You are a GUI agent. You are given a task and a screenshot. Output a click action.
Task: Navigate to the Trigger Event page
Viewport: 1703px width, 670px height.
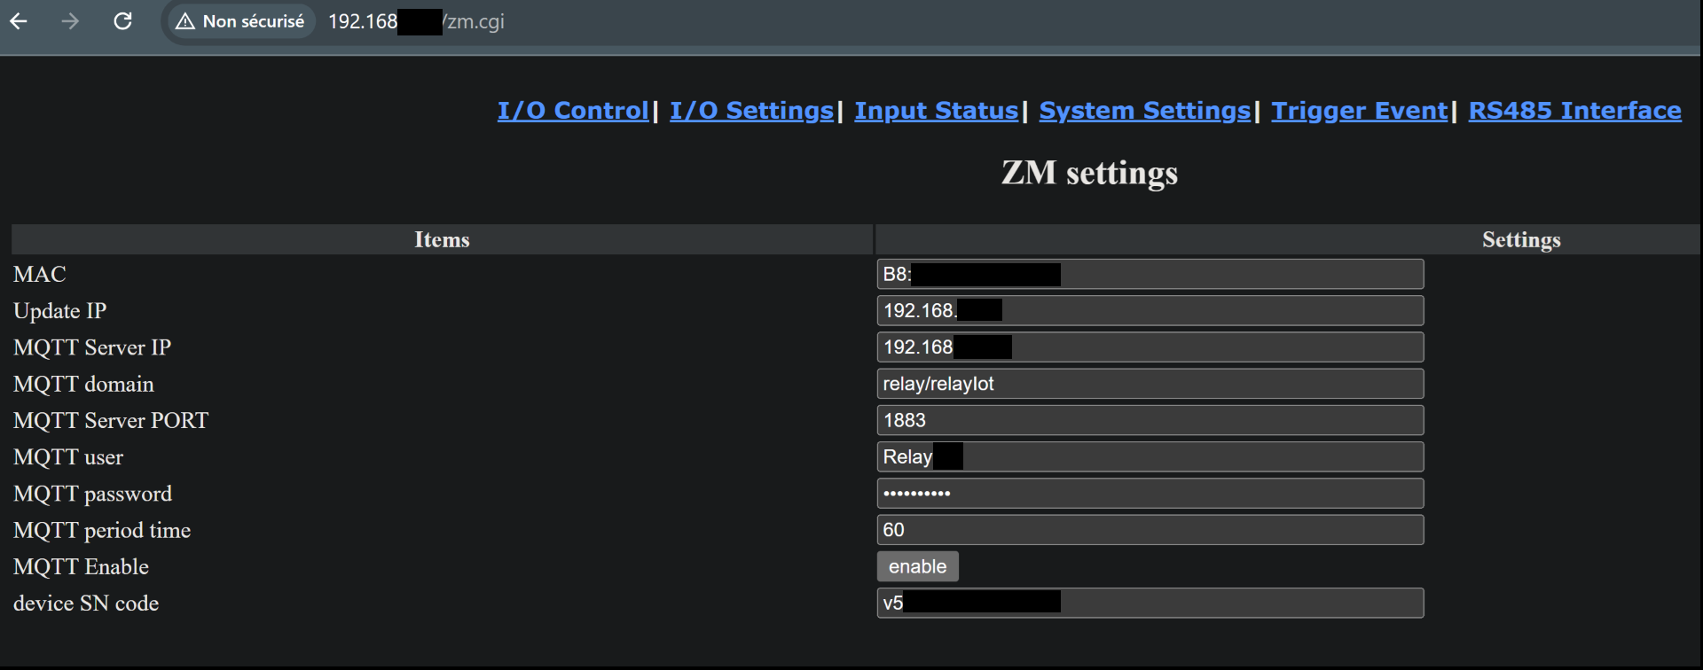click(x=1359, y=111)
